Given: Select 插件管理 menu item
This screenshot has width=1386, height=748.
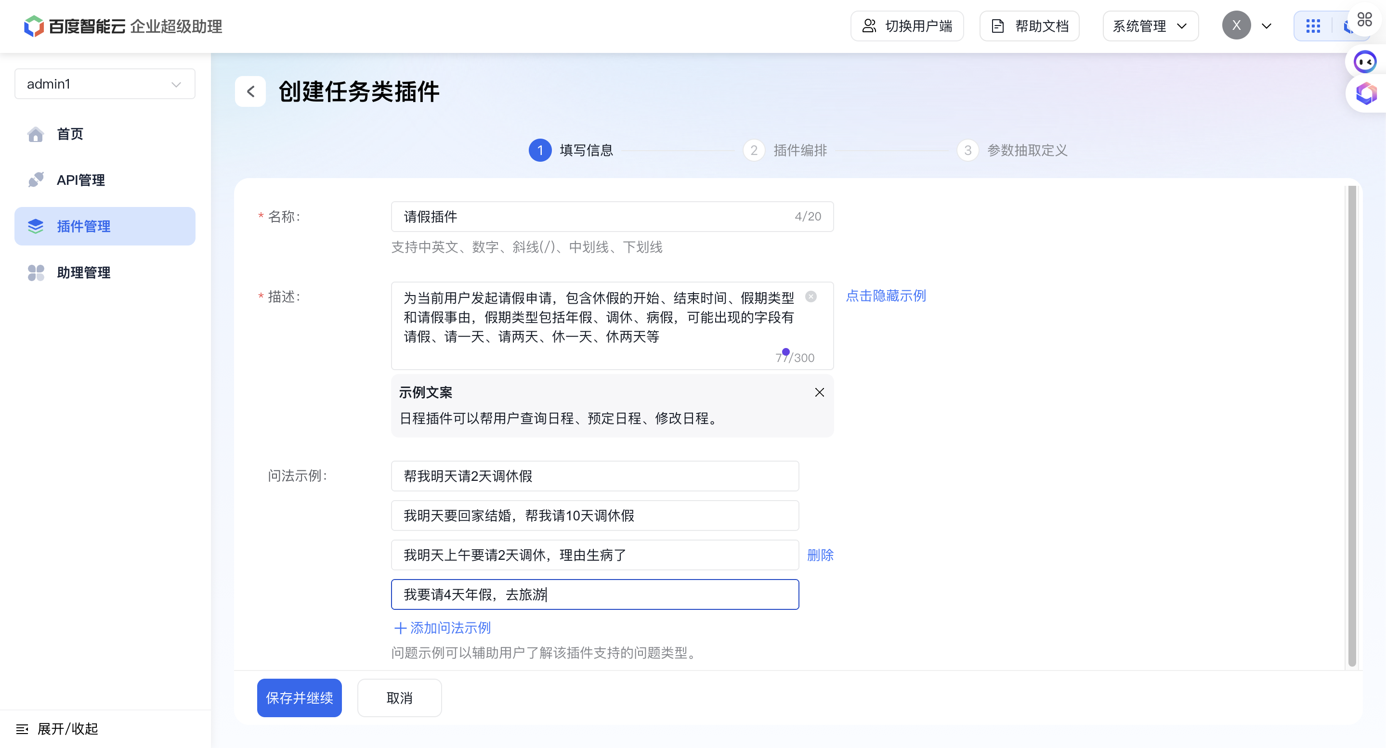Looking at the screenshot, I should coord(105,226).
